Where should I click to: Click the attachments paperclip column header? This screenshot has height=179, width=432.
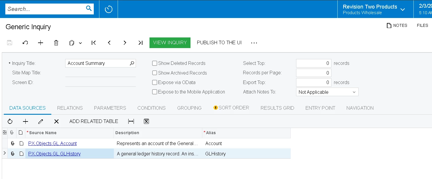(12, 133)
